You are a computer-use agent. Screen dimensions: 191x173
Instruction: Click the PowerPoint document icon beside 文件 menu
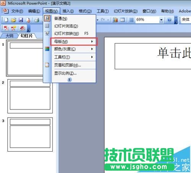click(x=6, y=11)
